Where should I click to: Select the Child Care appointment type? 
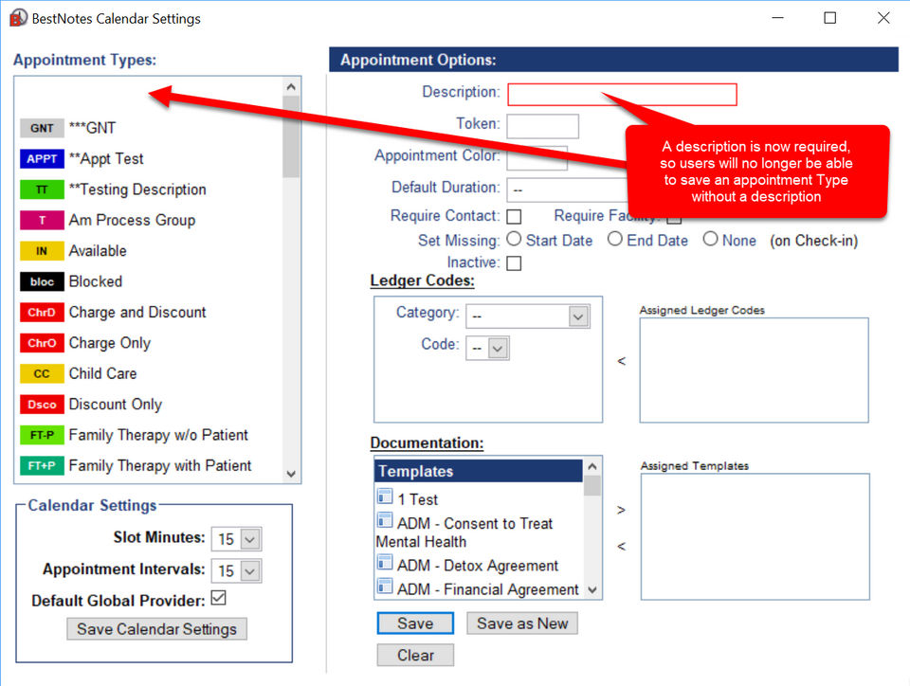[x=102, y=374]
